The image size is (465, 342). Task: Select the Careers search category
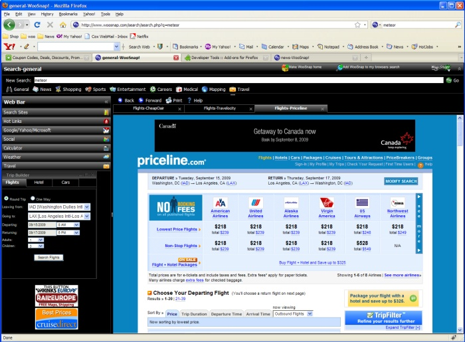pyautogui.click(x=161, y=89)
